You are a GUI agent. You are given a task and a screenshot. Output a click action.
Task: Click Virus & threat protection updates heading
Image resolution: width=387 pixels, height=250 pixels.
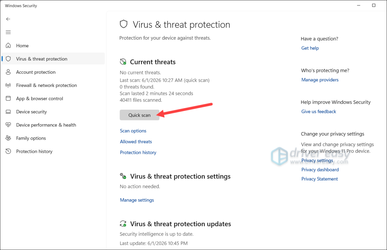coord(181,224)
